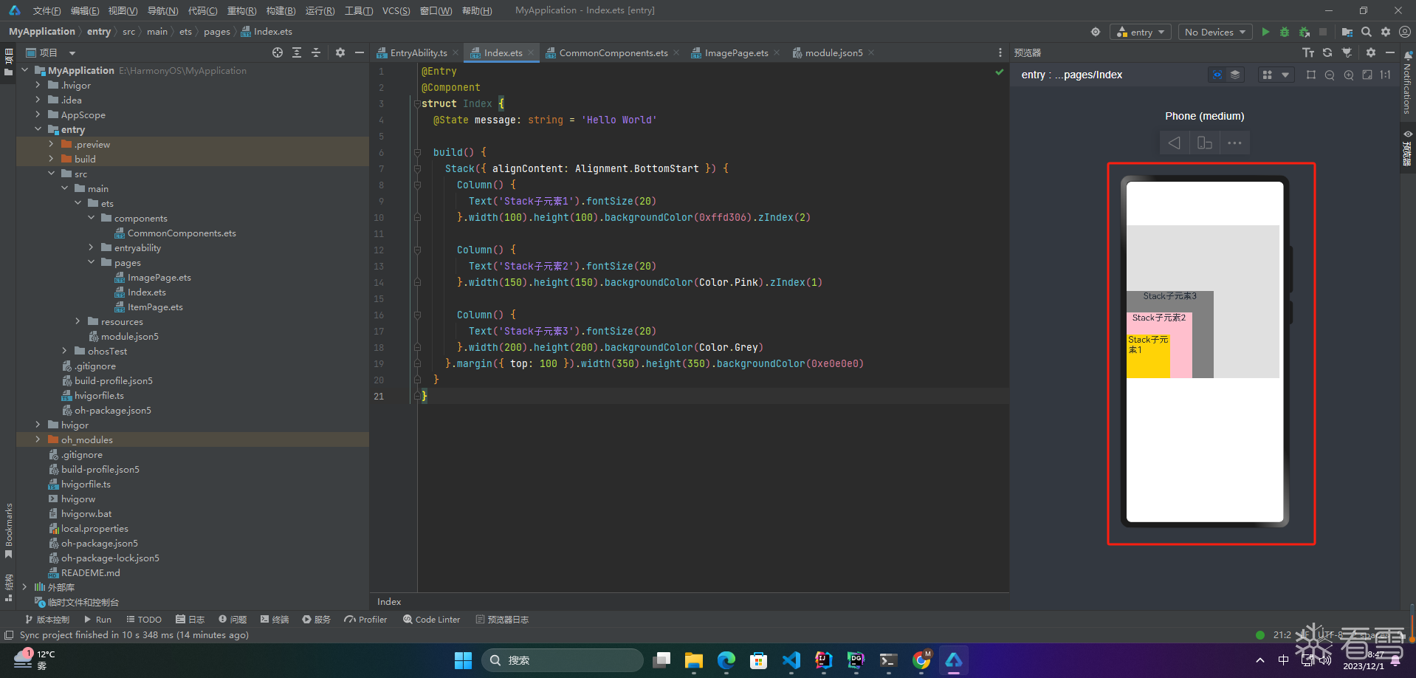Viewport: 1416px width, 678px height.
Task: Open the 构建(B) menu
Action: coord(281,10)
